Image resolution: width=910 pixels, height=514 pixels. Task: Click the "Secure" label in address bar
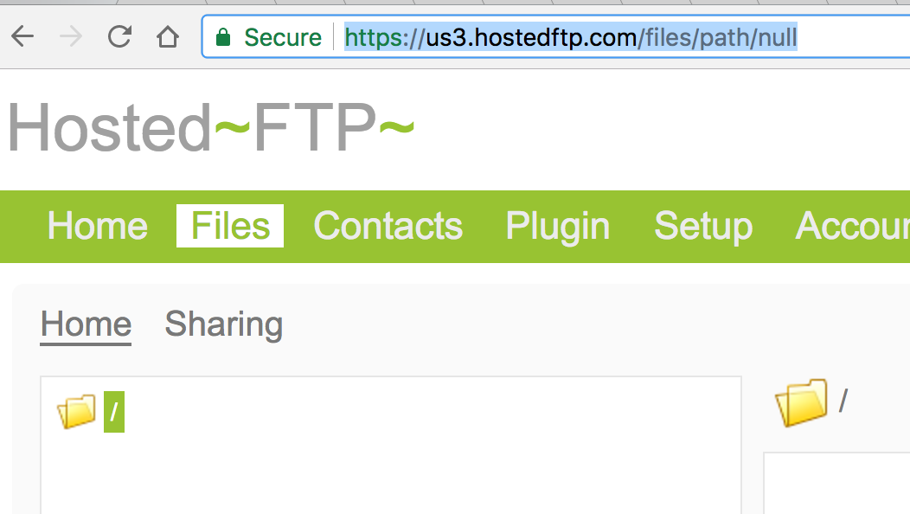282,38
